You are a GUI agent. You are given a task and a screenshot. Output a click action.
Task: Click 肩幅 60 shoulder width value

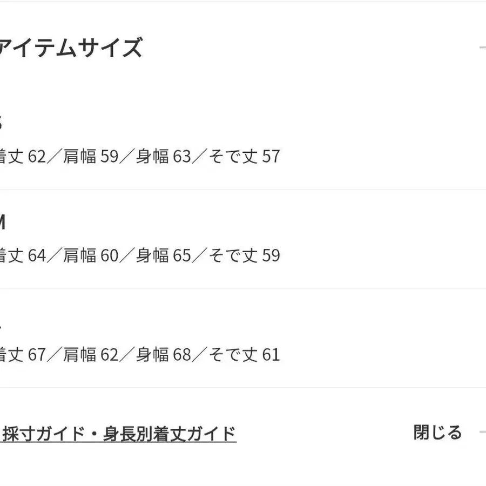point(90,255)
